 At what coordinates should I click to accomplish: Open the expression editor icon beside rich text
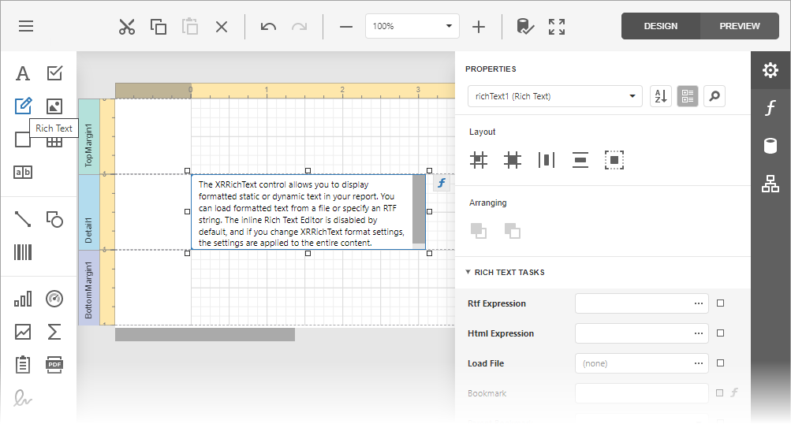point(442,183)
